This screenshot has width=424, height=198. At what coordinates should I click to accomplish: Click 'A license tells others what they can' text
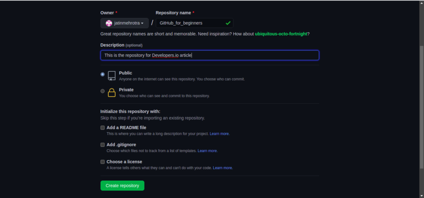coord(159,168)
